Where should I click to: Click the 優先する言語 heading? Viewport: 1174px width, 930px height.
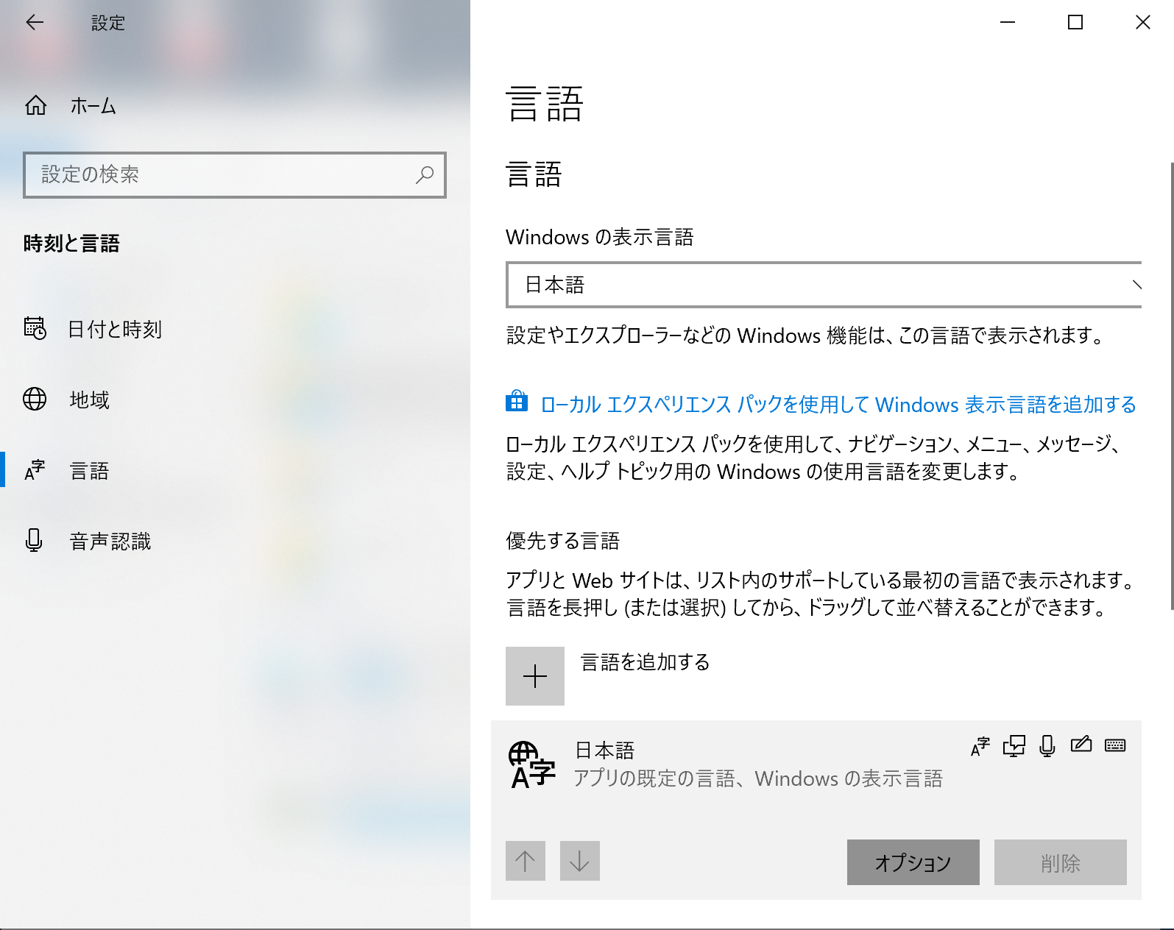click(563, 541)
